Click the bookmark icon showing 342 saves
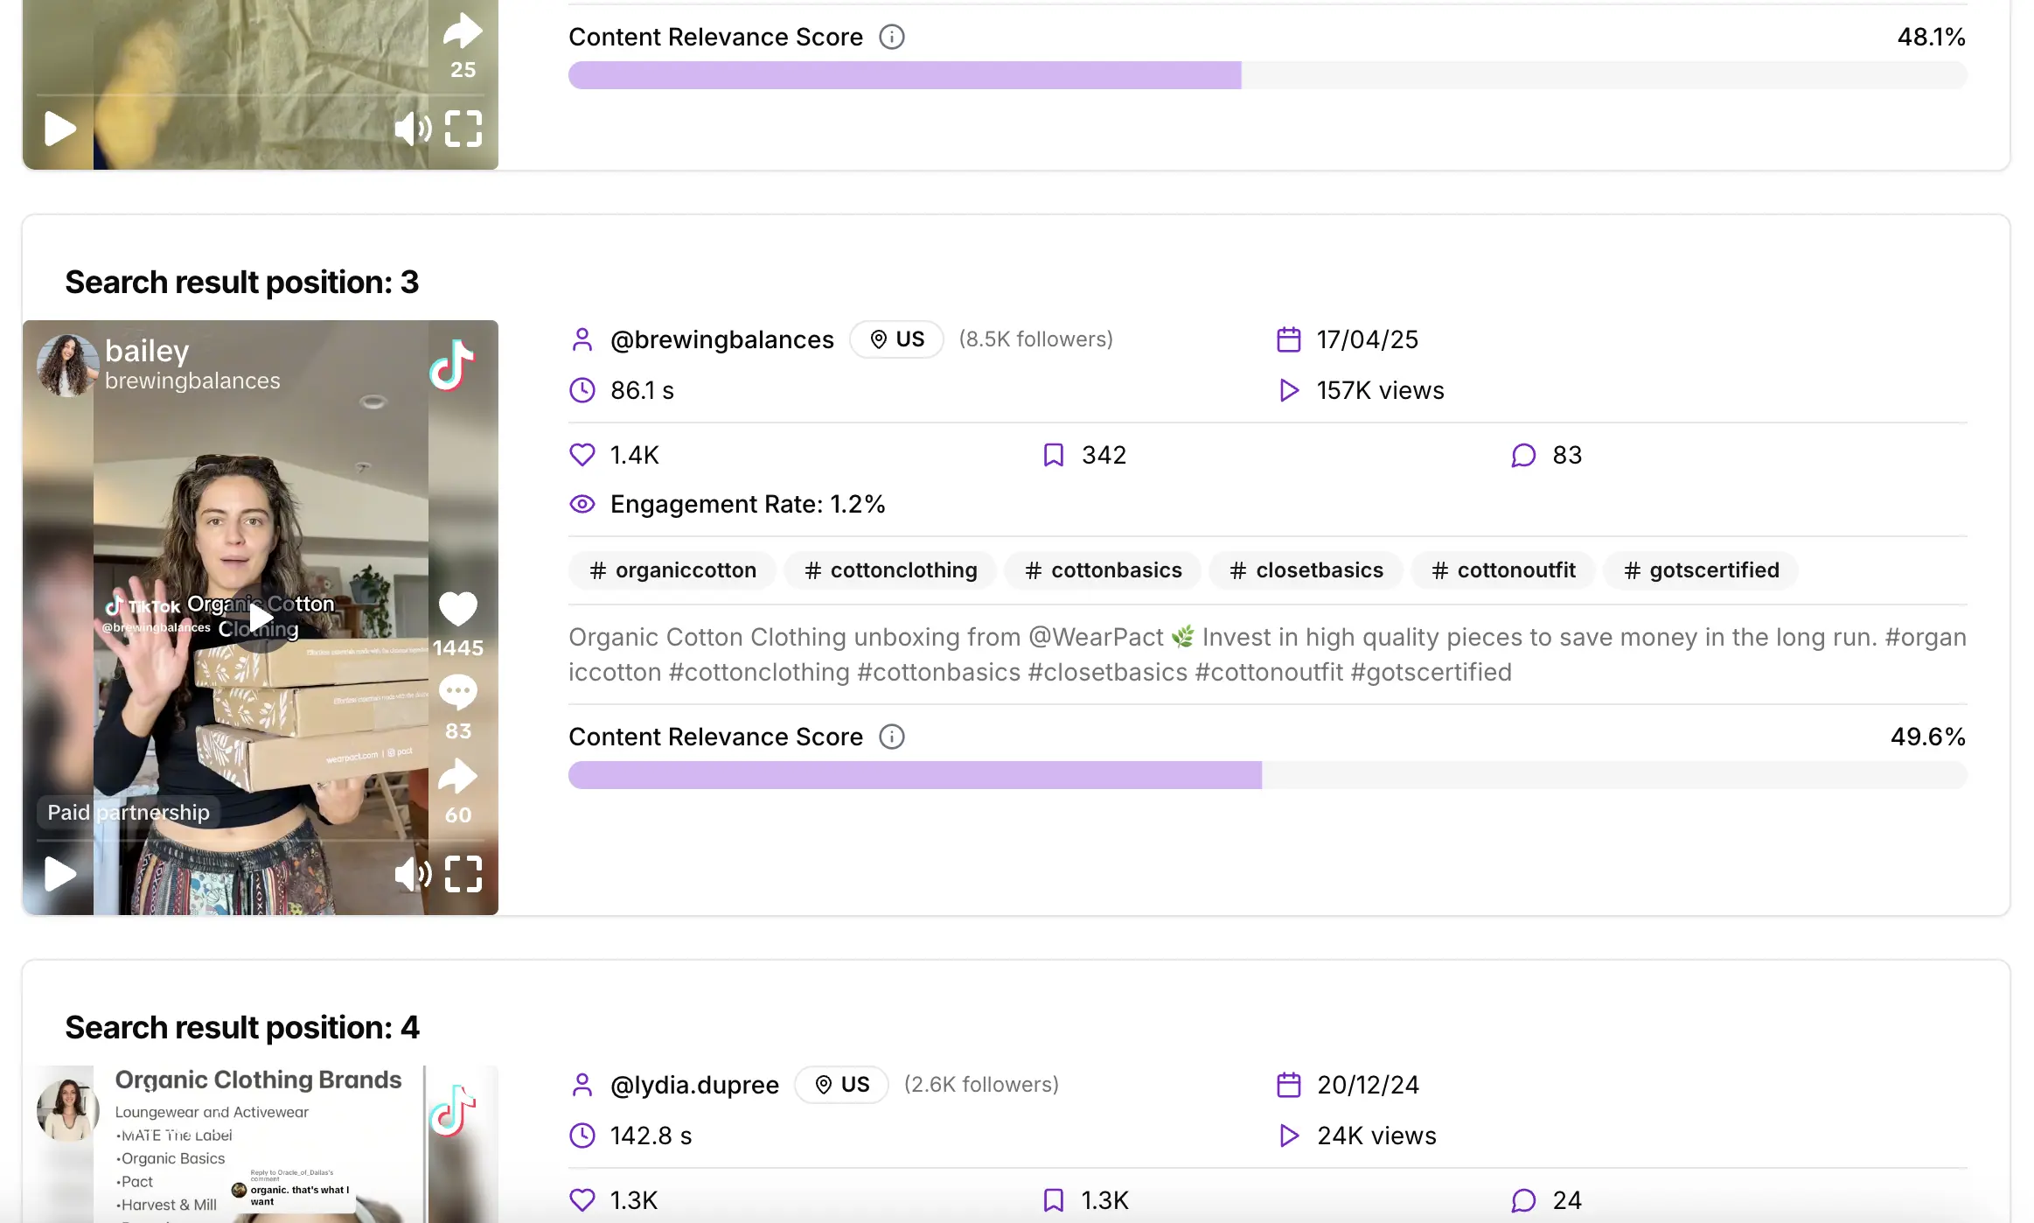The image size is (2034, 1223). tap(1053, 454)
